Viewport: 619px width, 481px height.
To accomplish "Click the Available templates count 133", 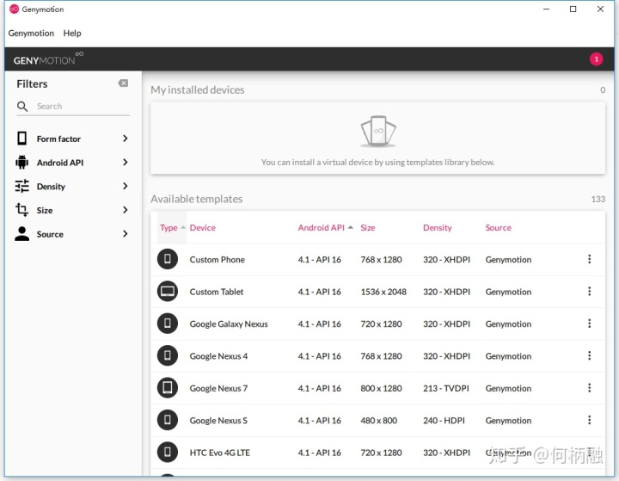I will point(598,199).
